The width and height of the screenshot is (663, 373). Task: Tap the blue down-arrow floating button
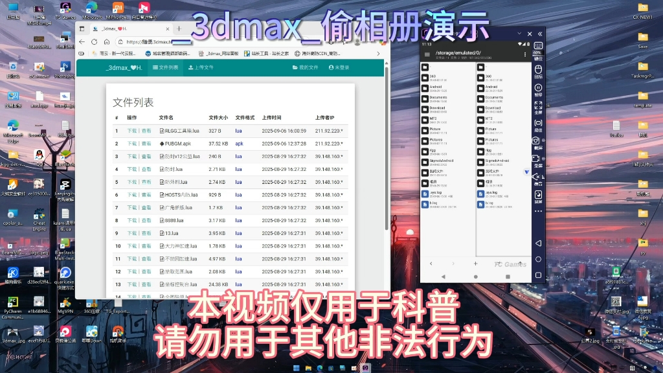point(526,172)
